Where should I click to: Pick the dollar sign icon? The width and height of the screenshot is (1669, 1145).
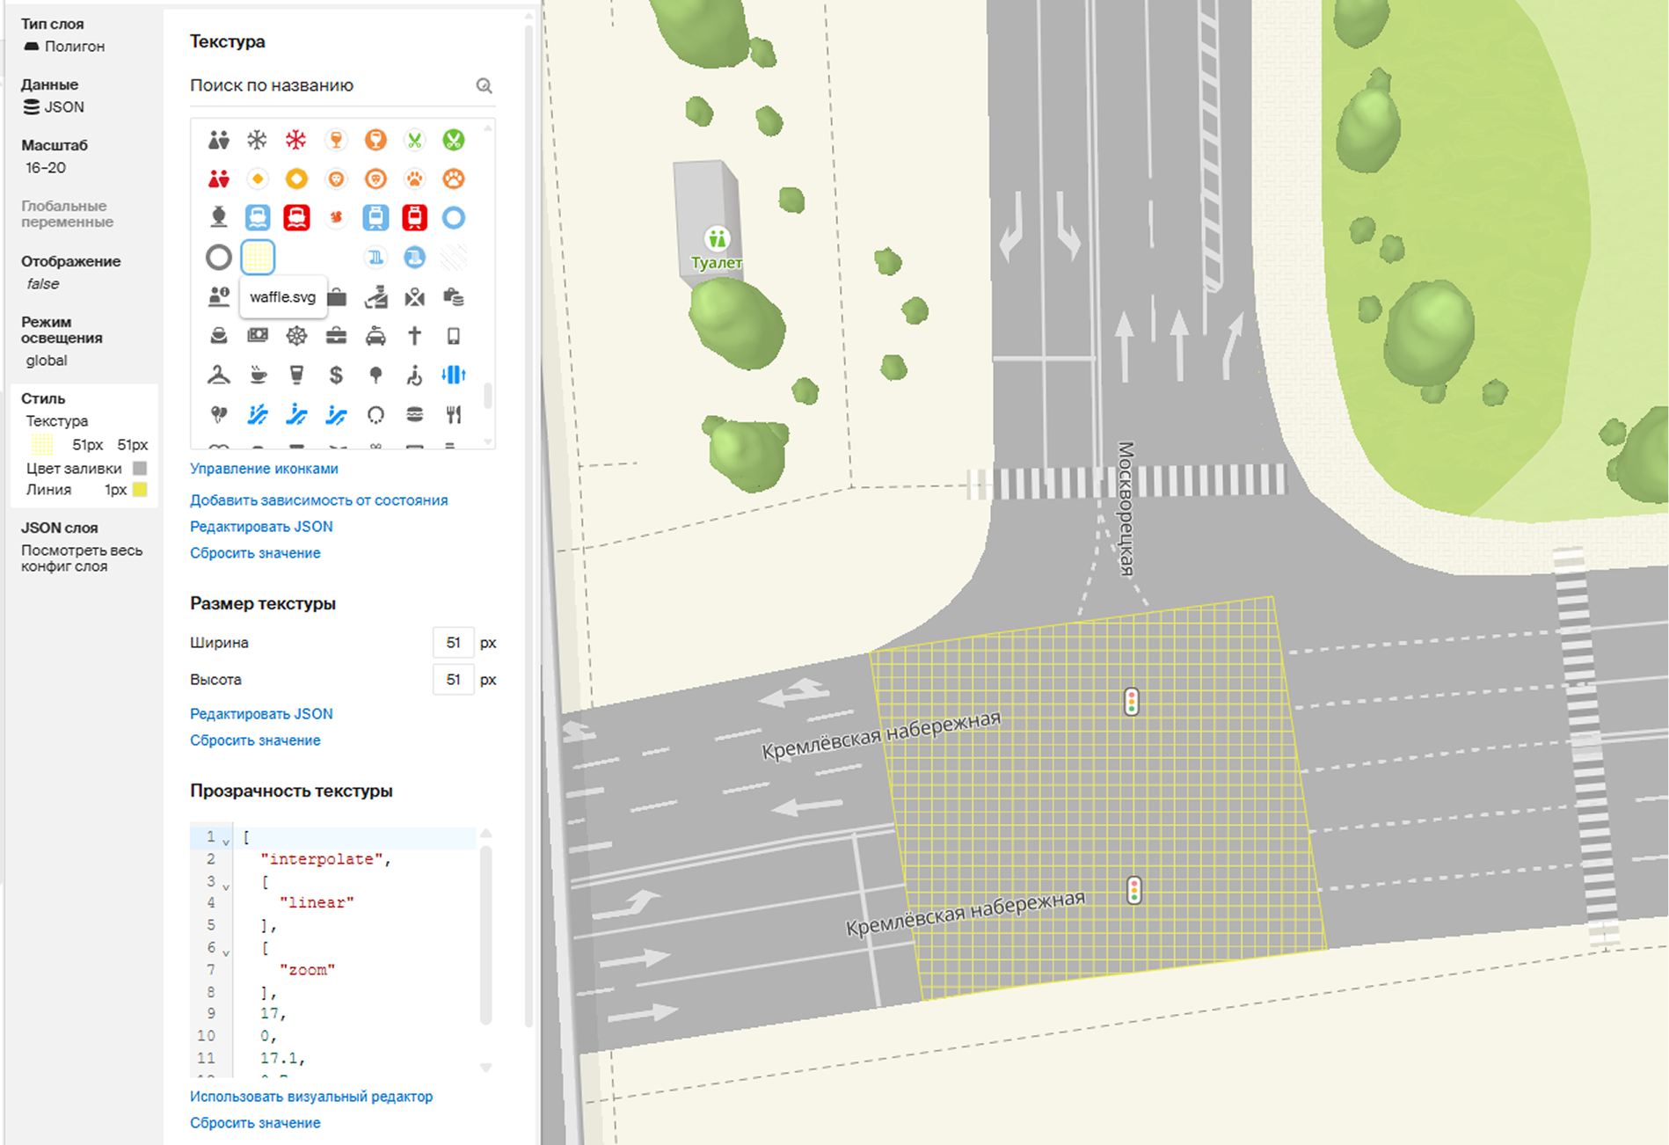(x=336, y=376)
